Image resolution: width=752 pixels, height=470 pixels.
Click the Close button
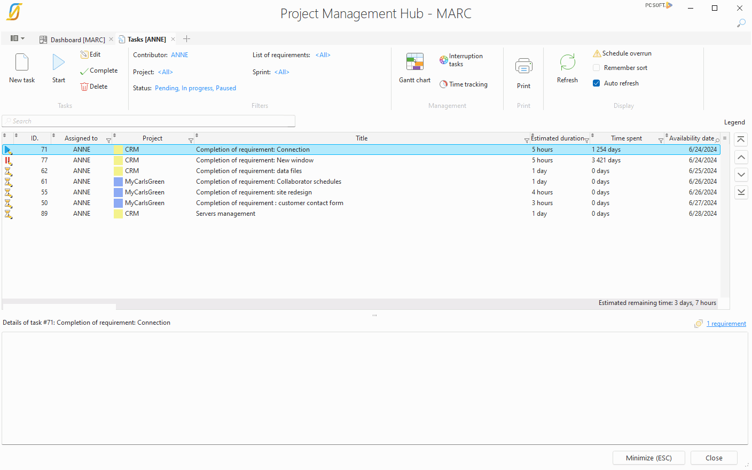[x=714, y=458]
